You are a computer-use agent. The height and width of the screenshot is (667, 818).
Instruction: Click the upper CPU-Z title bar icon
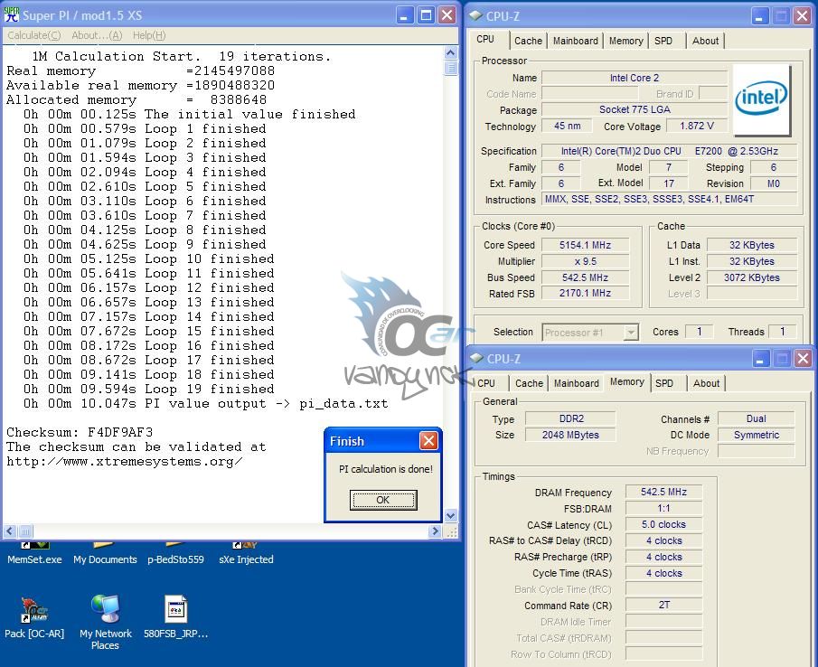pos(475,15)
